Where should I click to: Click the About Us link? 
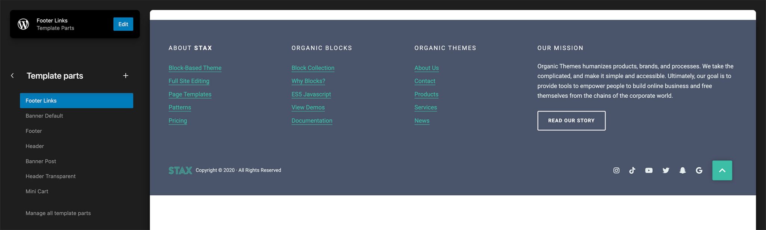[x=426, y=68]
